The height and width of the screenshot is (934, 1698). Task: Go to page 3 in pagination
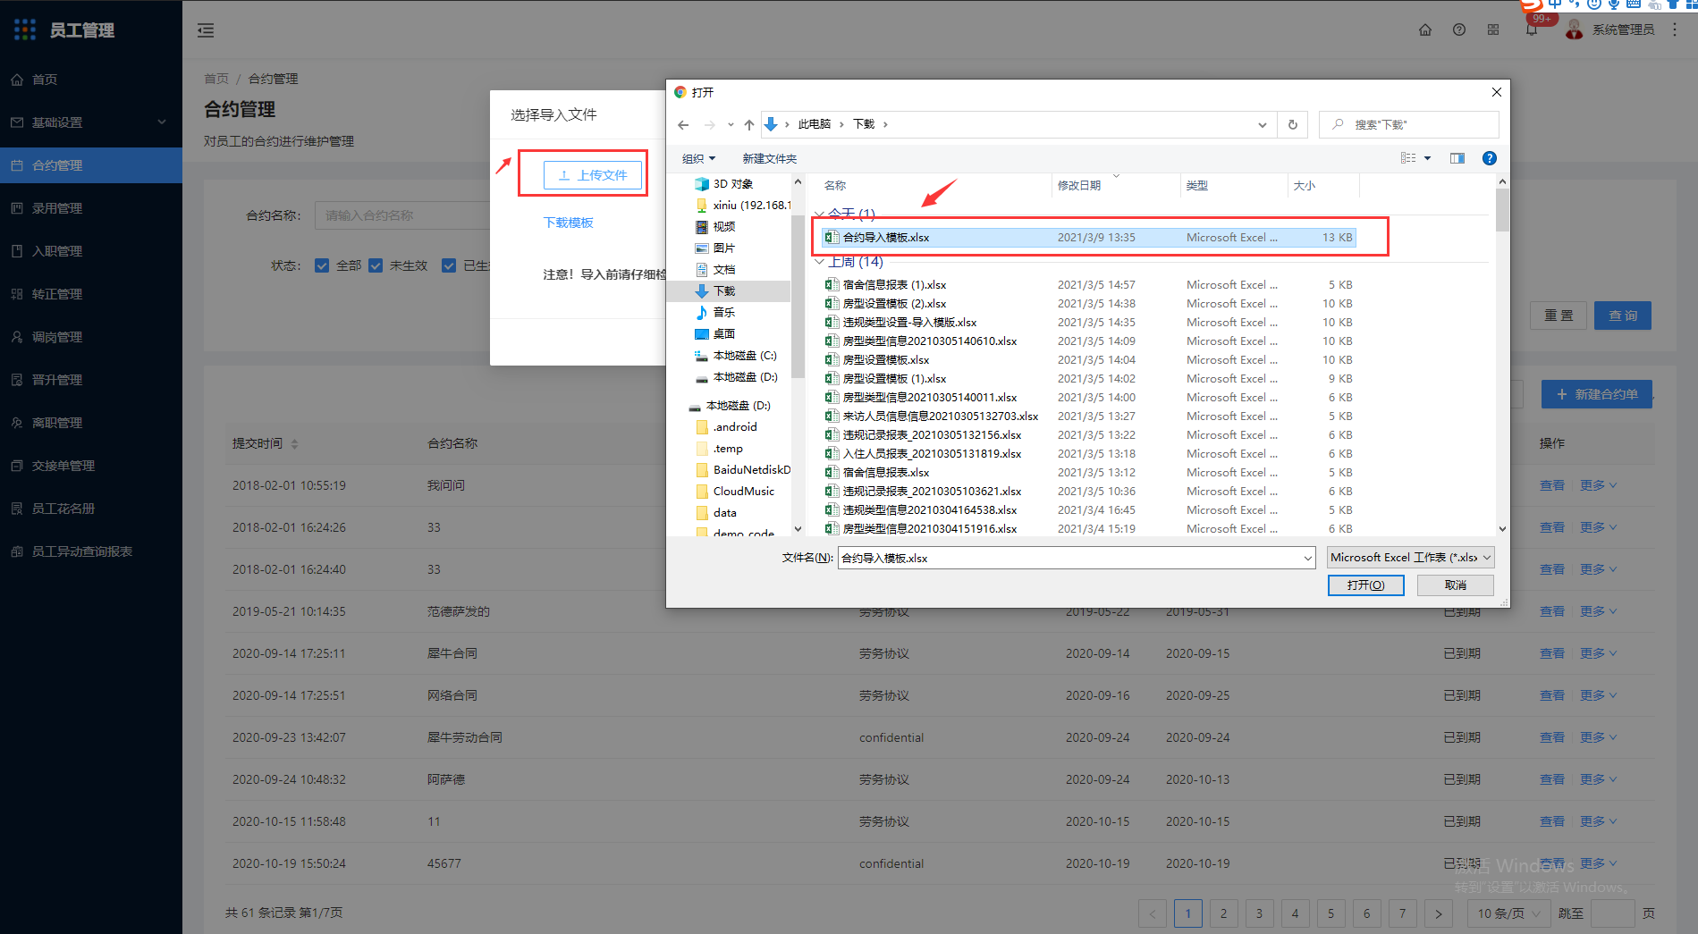(1259, 913)
